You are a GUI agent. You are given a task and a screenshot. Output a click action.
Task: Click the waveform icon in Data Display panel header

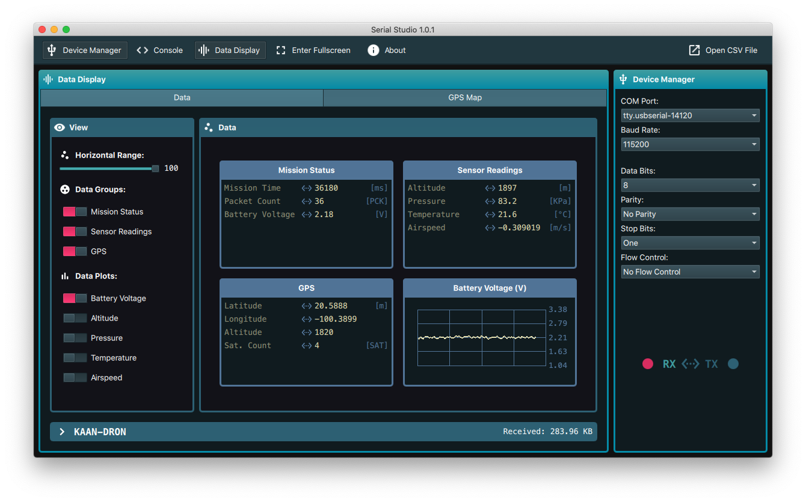click(48, 79)
